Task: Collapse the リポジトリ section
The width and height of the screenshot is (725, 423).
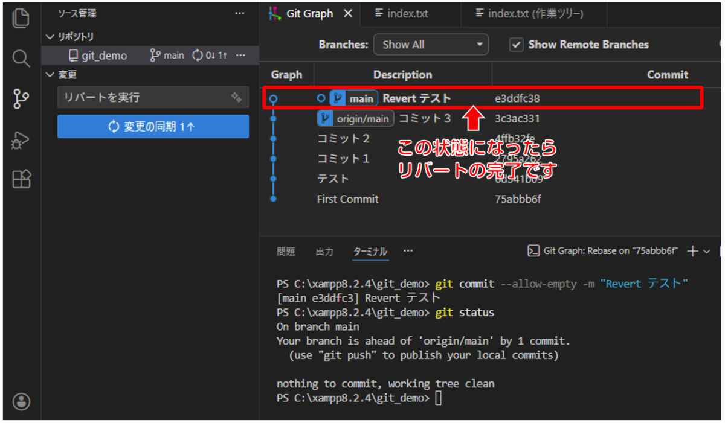Action: [51, 37]
